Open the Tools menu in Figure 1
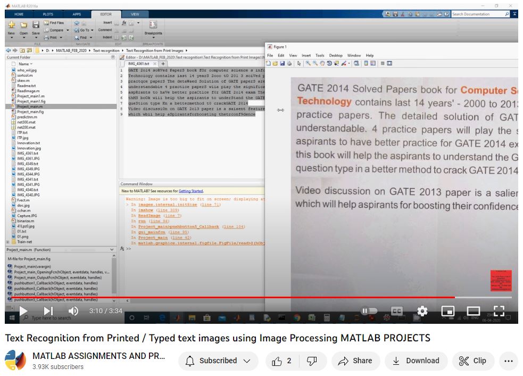Image resolution: width=523 pixels, height=376 pixels. pyautogui.click(x=320, y=55)
